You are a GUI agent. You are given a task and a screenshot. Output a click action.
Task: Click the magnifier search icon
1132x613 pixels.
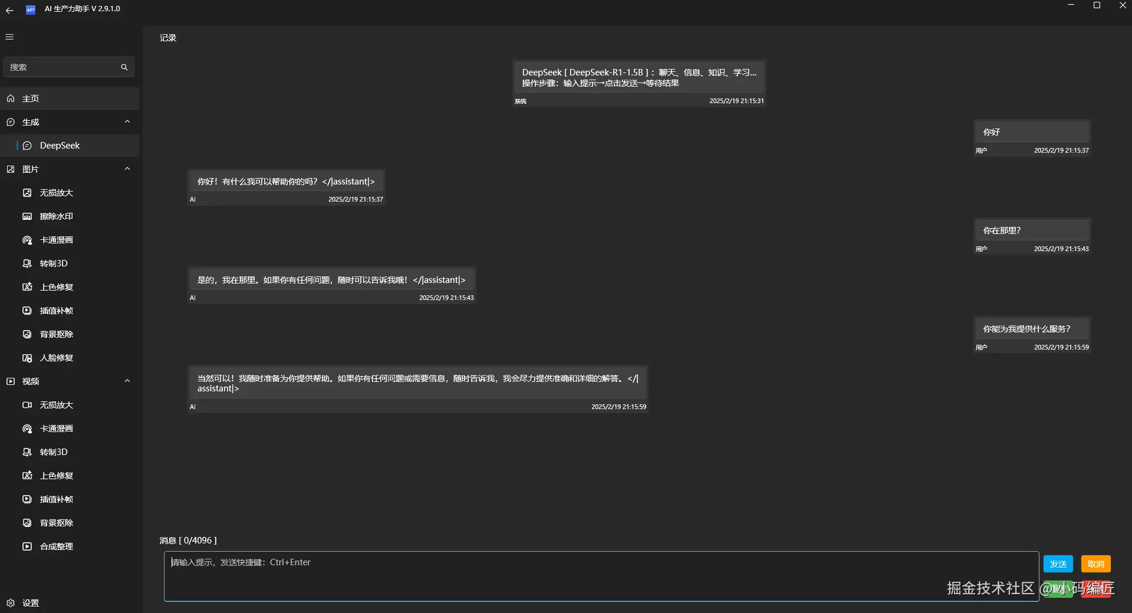(124, 67)
